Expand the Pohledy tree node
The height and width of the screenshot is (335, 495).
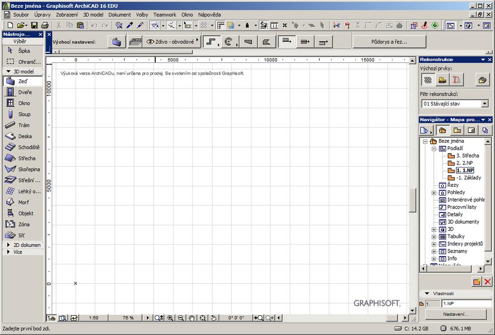[x=434, y=193]
